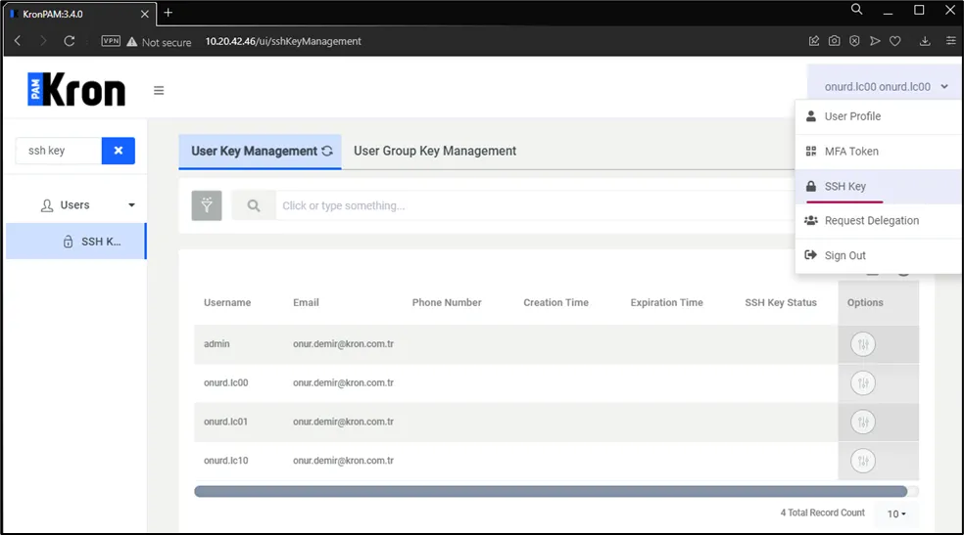Open options icon for onurd.lc10 row
Screen dimensions: 964x535
[863, 461]
